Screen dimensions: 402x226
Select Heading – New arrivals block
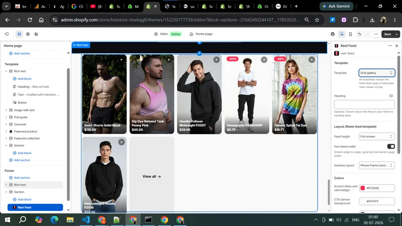click(x=33, y=86)
